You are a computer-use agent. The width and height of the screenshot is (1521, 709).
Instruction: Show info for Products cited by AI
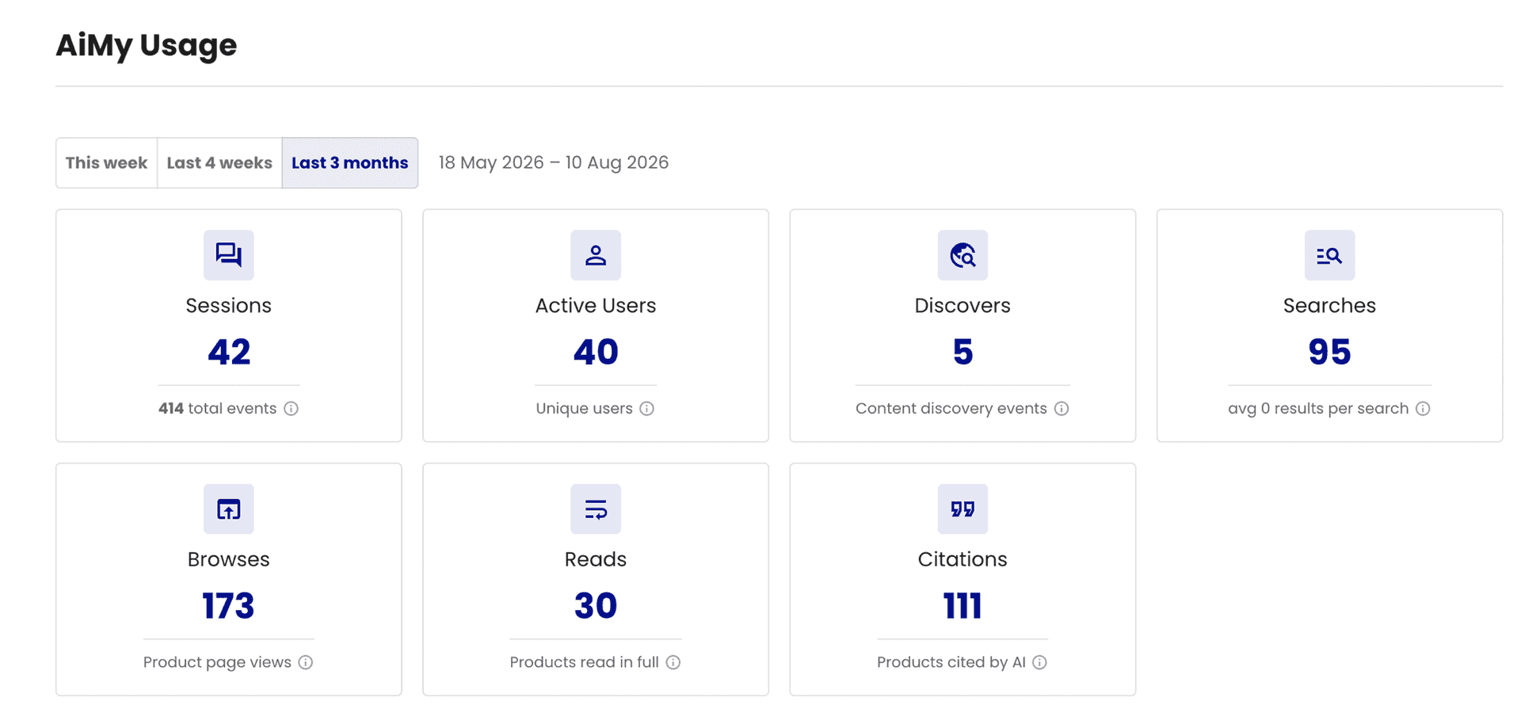click(1040, 662)
